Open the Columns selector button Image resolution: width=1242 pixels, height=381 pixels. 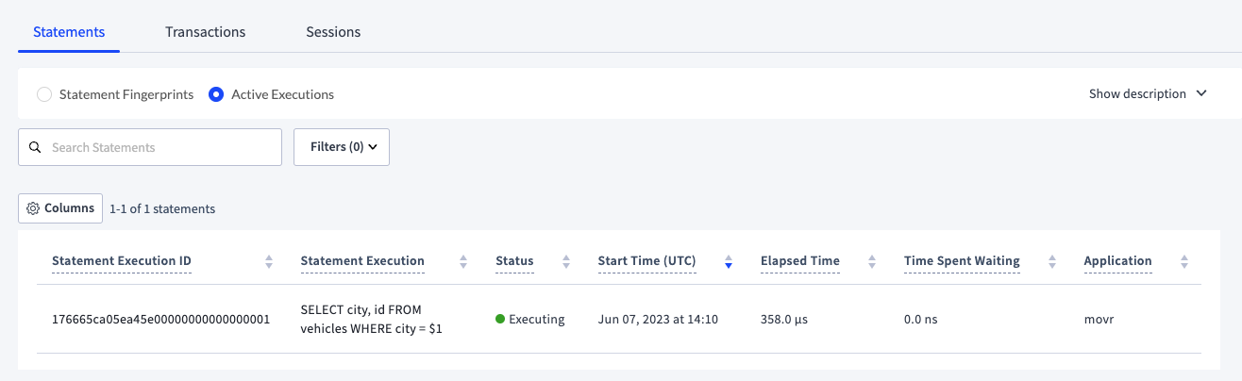pos(60,208)
